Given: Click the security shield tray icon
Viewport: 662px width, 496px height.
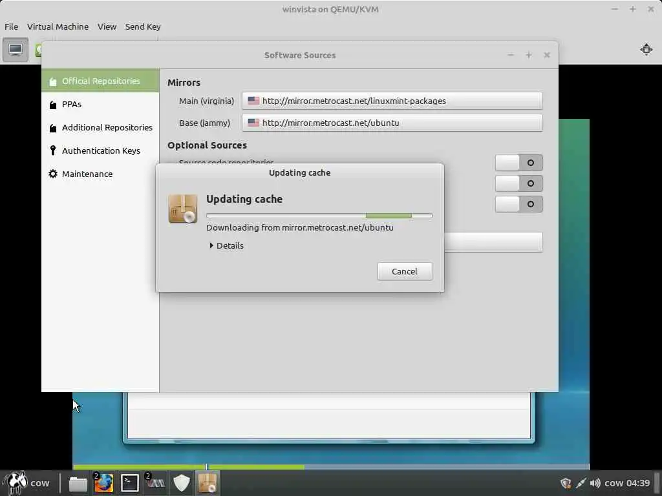Looking at the screenshot, I should (x=565, y=483).
